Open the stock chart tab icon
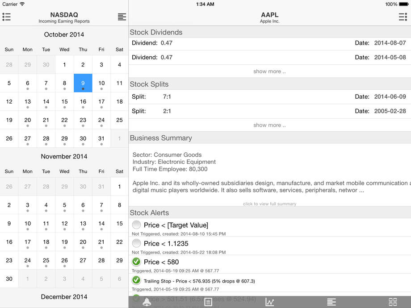411x308 pixels. coord(269,302)
